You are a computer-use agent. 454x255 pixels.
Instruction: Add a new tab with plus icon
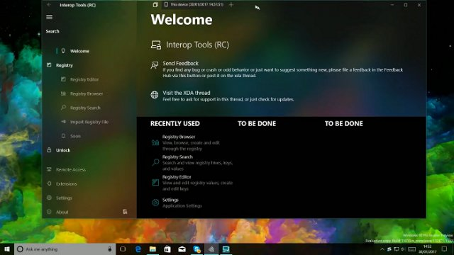(231, 5)
